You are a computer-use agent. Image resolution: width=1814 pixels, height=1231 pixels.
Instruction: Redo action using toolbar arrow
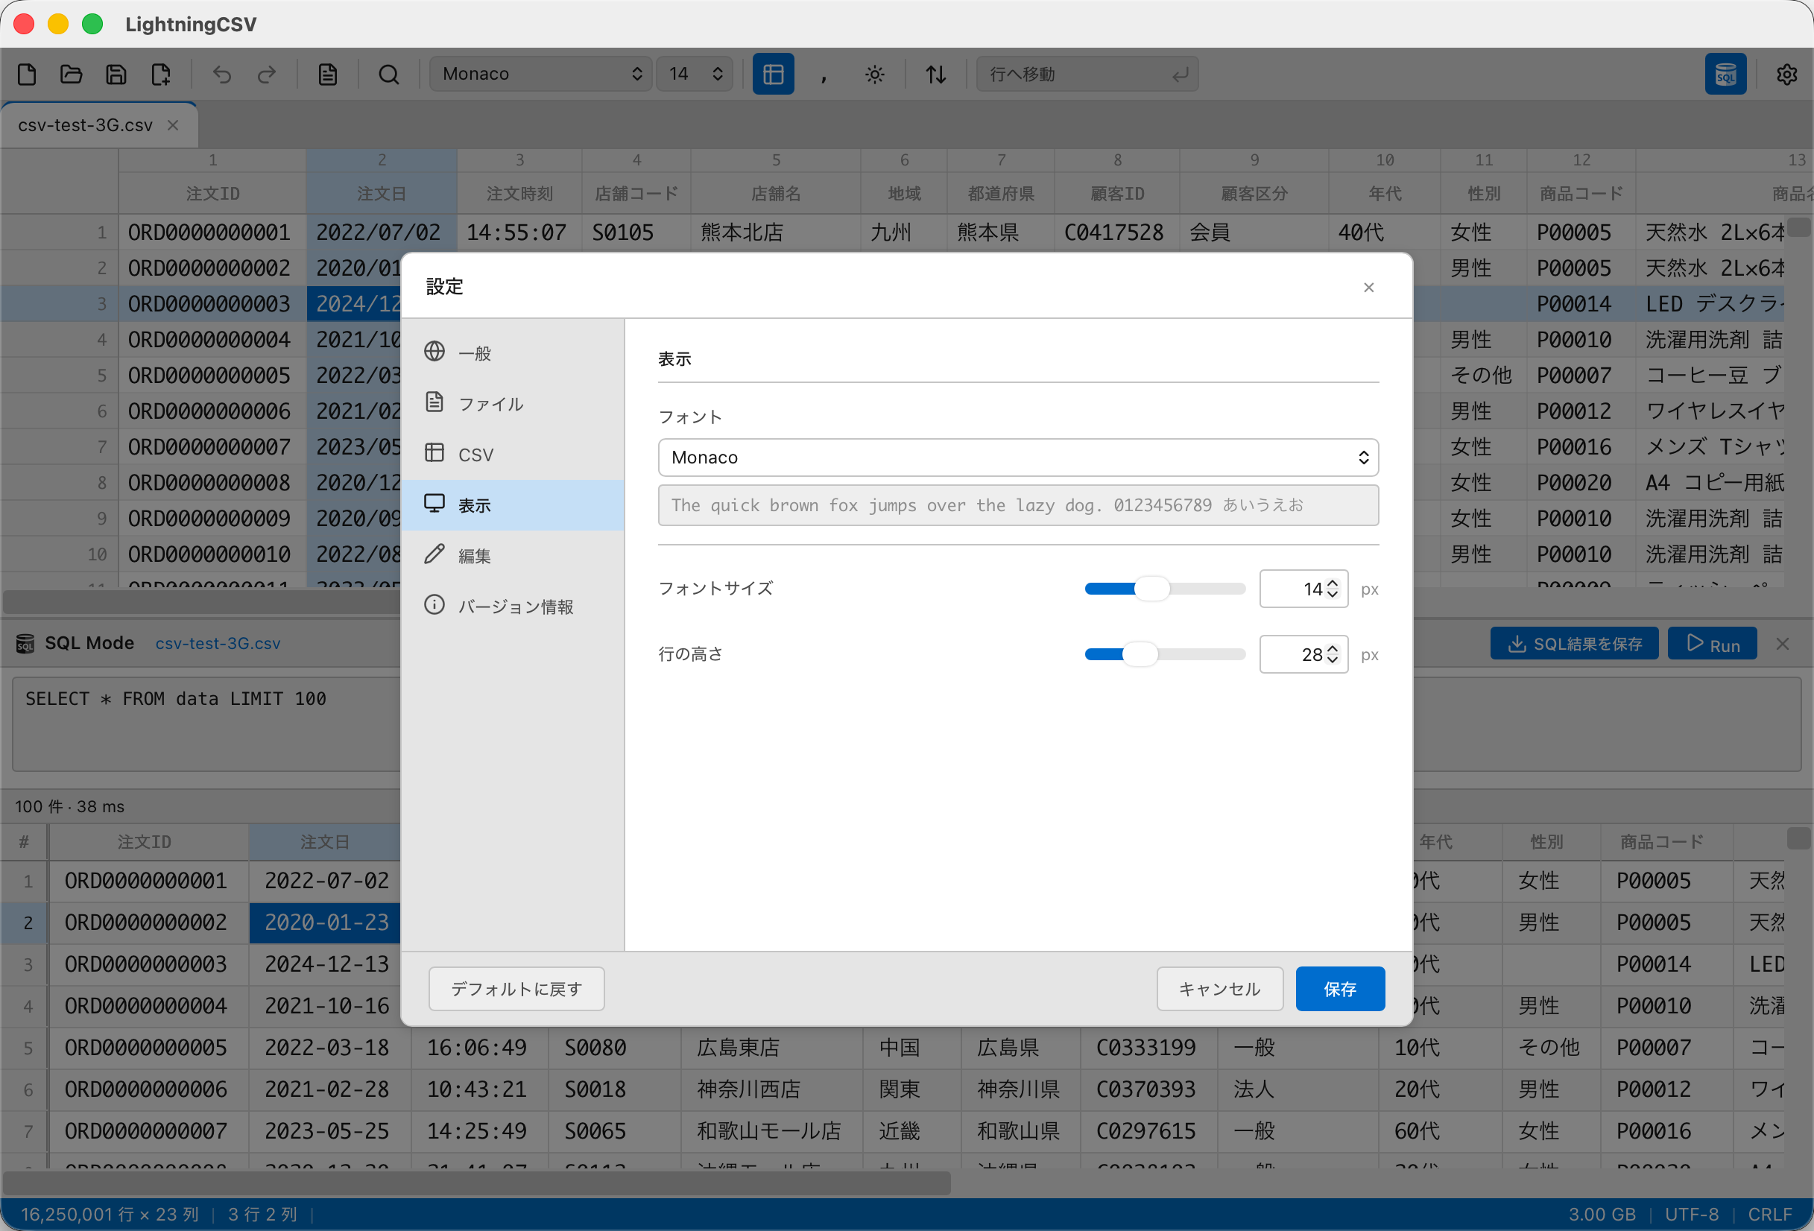click(x=267, y=75)
